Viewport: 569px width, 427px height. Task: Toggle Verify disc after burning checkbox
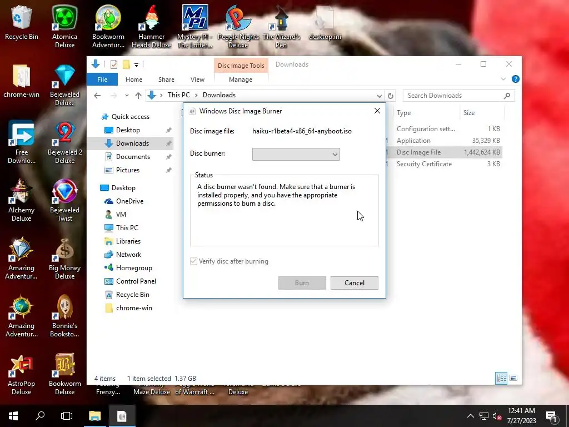point(194,261)
